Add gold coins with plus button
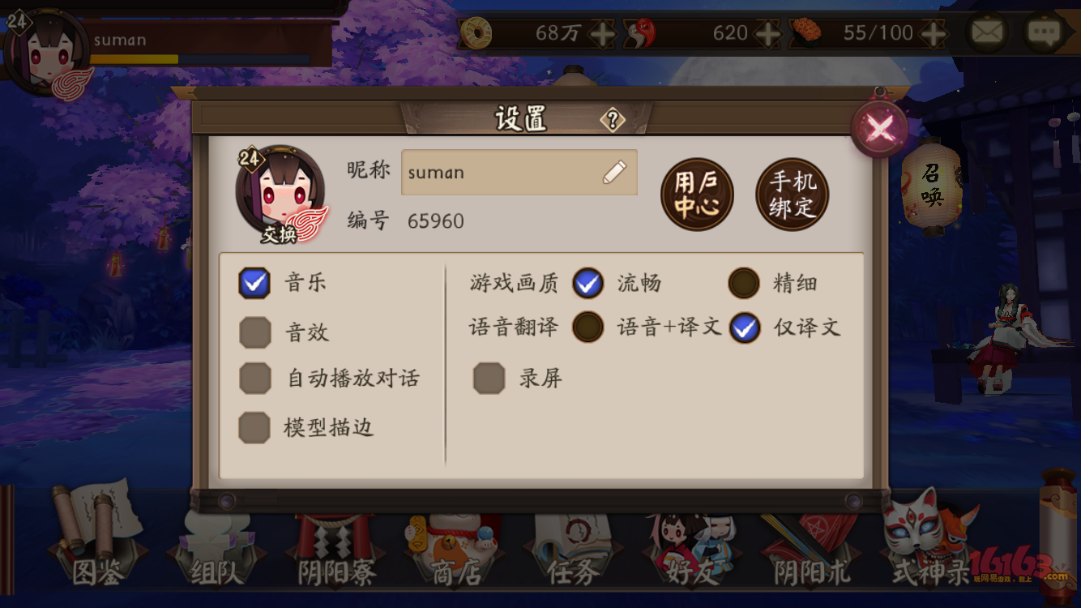This screenshot has width=1081, height=608. [x=602, y=33]
